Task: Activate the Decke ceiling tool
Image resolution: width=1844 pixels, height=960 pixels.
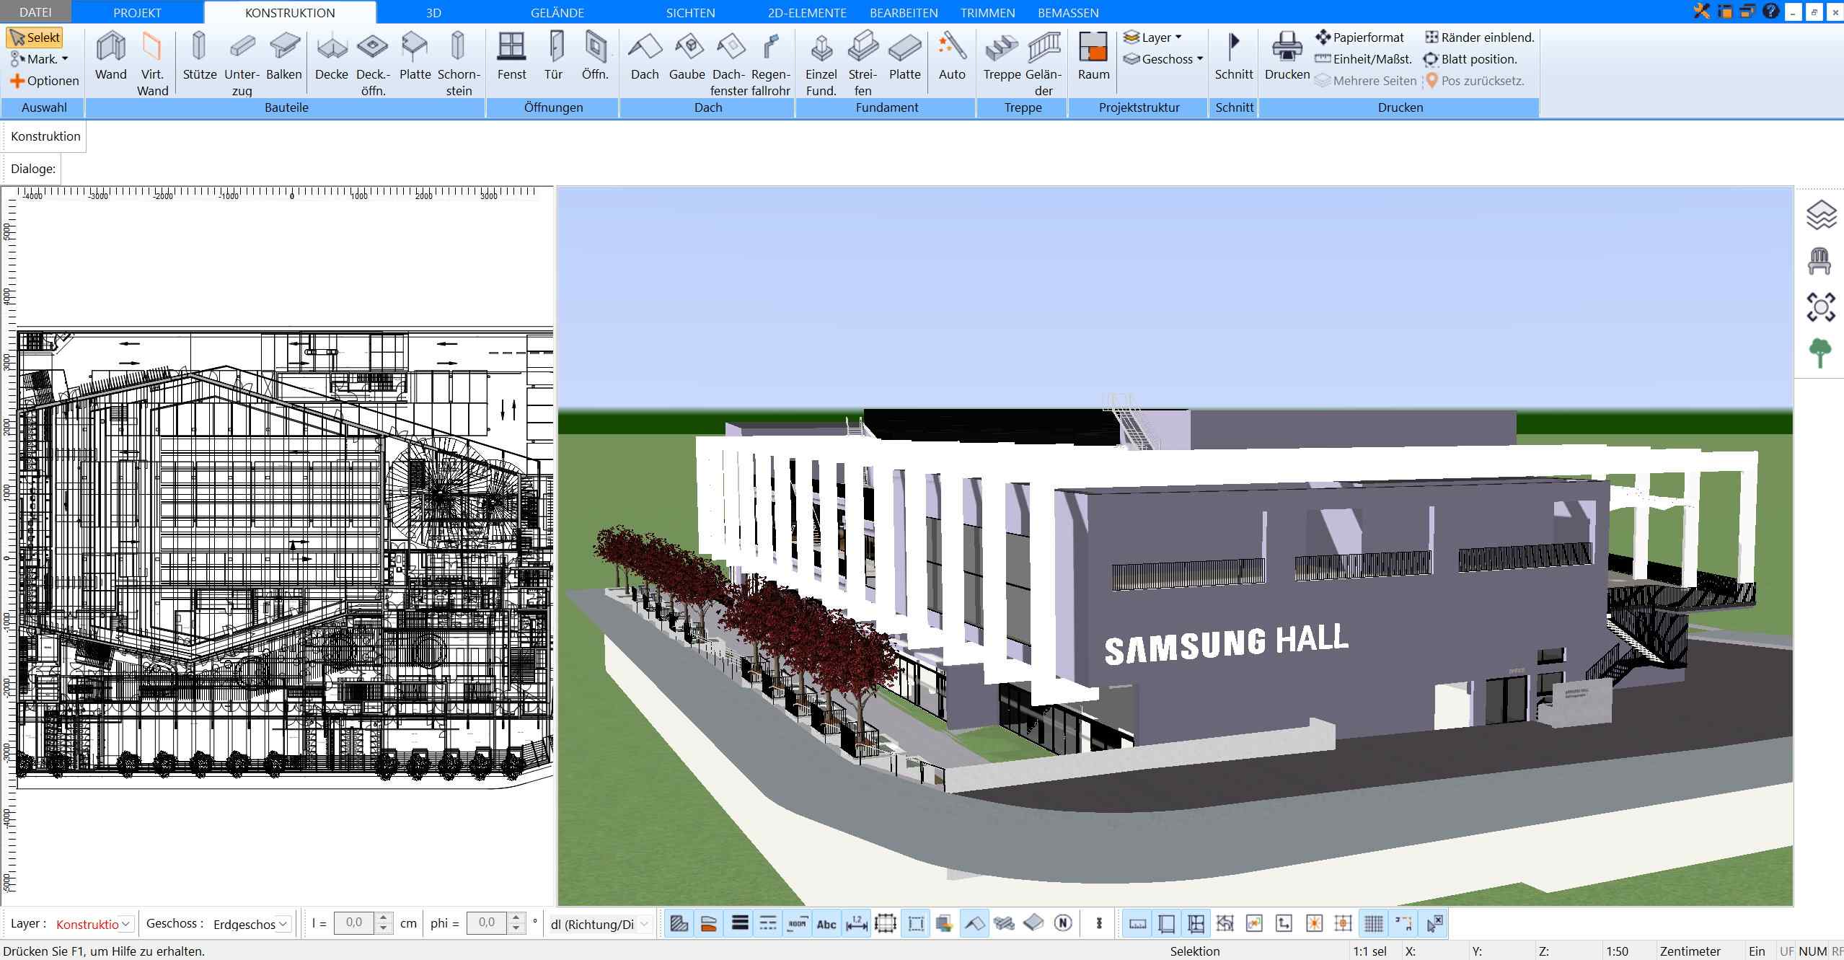Action: coord(332,56)
